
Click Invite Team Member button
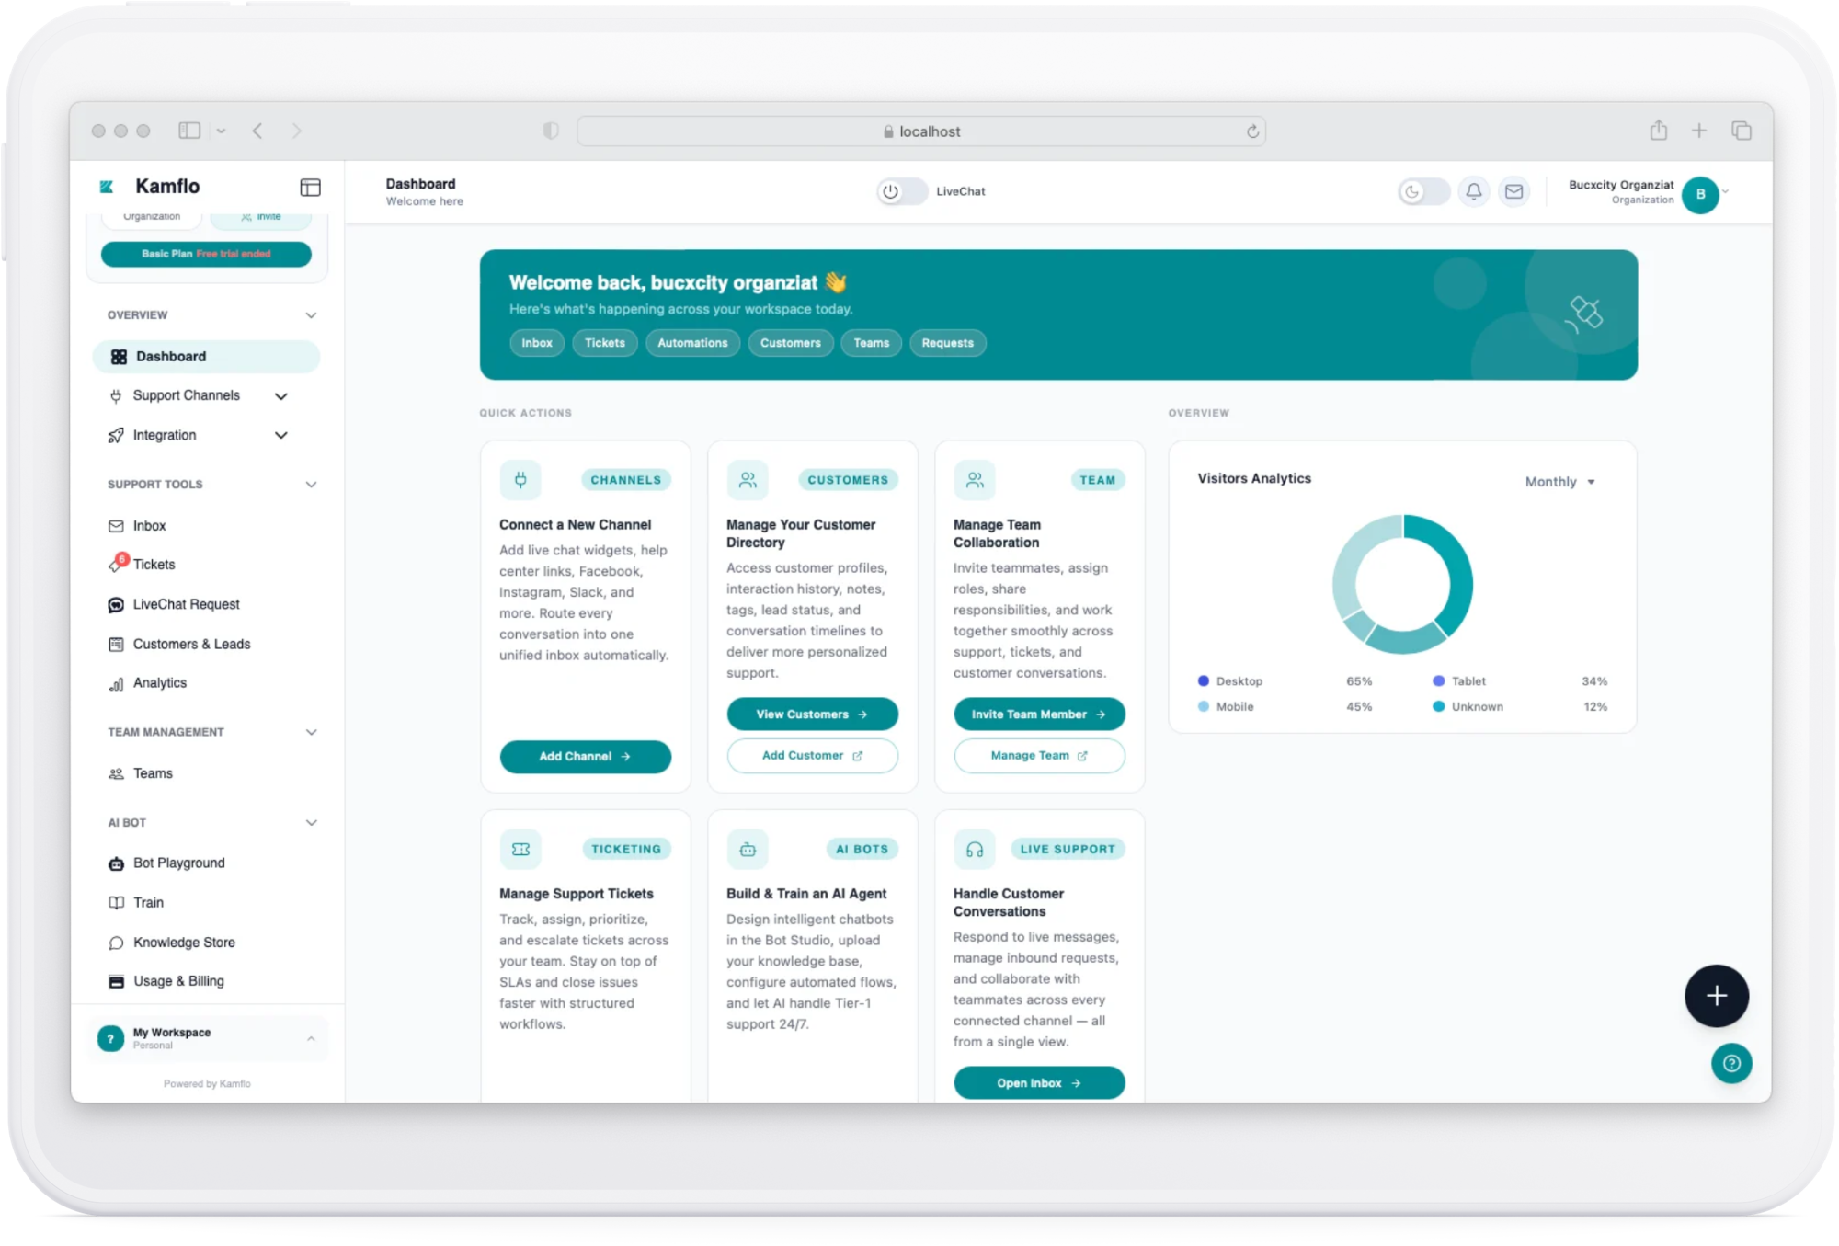(1039, 714)
